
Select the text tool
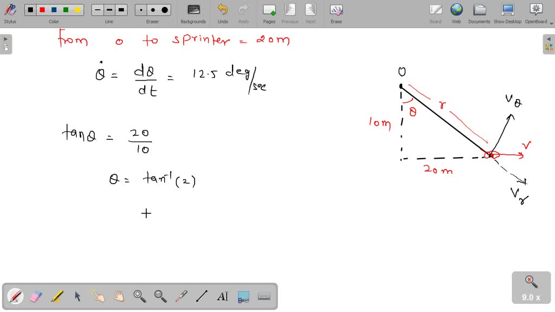pos(222,296)
